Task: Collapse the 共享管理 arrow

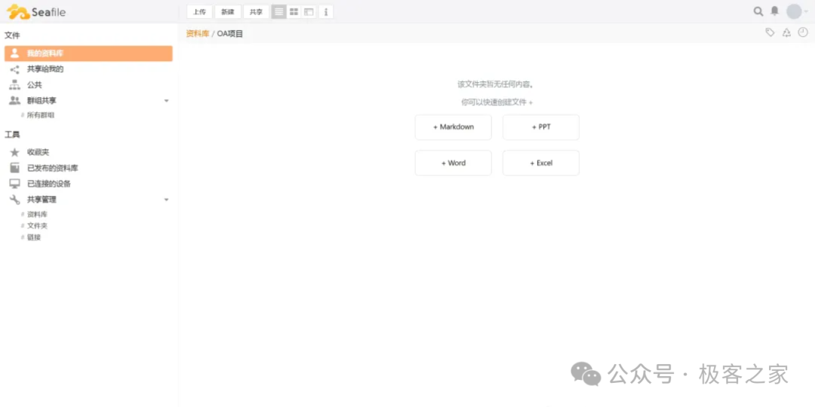Action: (166, 200)
